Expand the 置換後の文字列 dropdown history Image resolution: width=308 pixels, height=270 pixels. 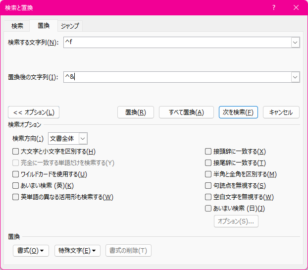(x=296, y=77)
